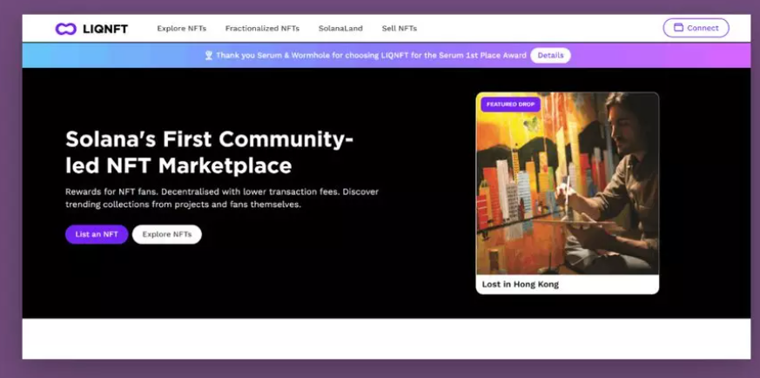Start listing with List an NFT button

coord(97,234)
